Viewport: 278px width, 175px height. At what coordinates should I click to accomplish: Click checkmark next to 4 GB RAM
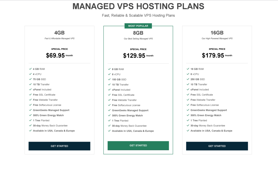pyautogui.click(x=30, y=69)
